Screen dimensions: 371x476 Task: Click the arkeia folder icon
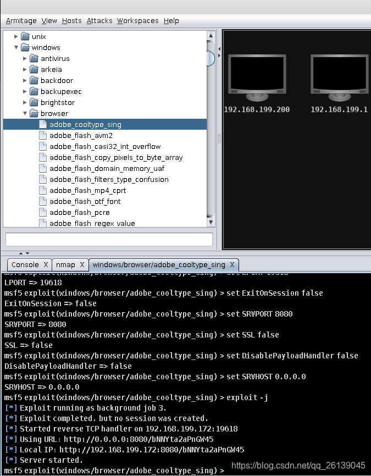[x=34, y=69]
